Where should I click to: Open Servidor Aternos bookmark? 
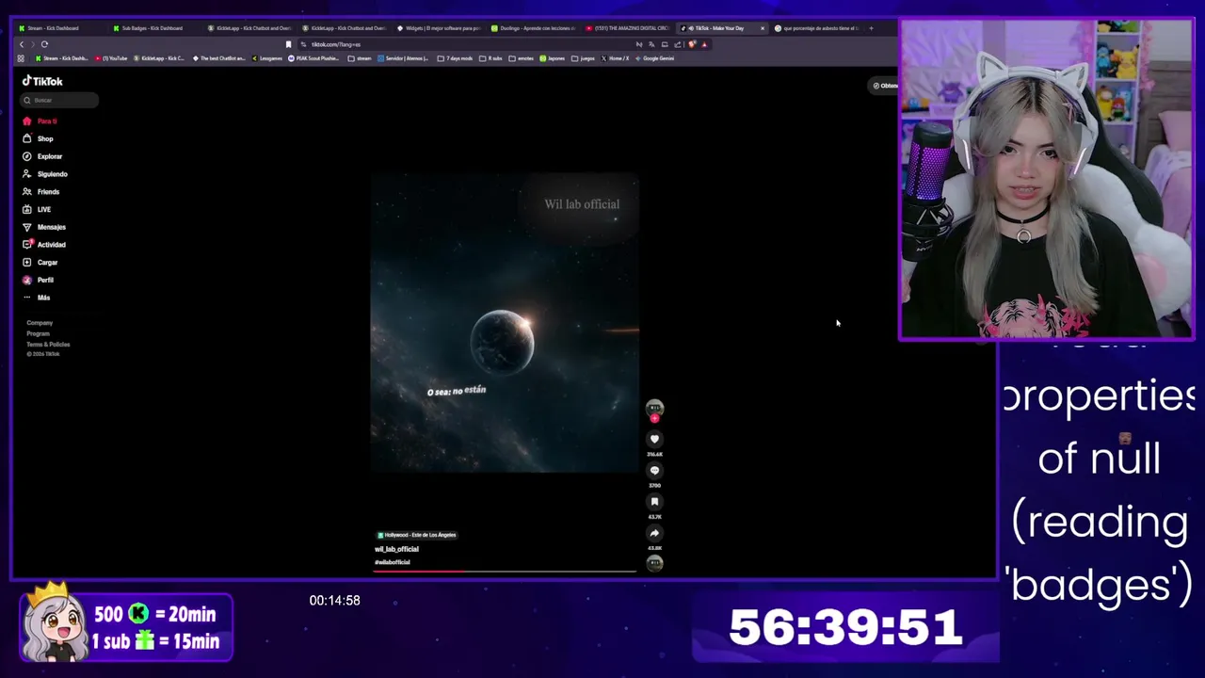tap(404, 58)
